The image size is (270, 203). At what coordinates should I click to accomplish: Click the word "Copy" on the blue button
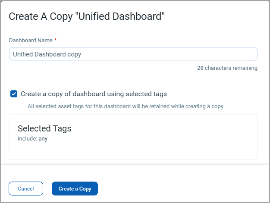tap(85, 189)
